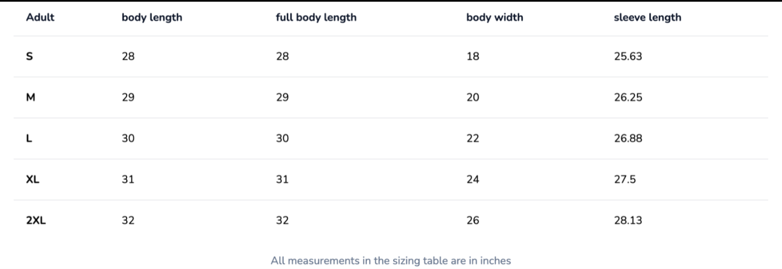Select the L size row label
The height and width of the screenshot is (269, 782).
coord(29,138)
